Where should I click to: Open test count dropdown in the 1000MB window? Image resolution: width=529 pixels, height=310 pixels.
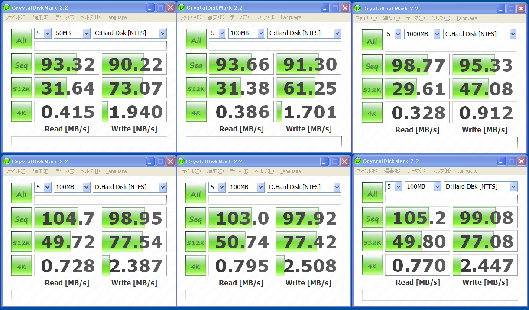tap(393, 34)
